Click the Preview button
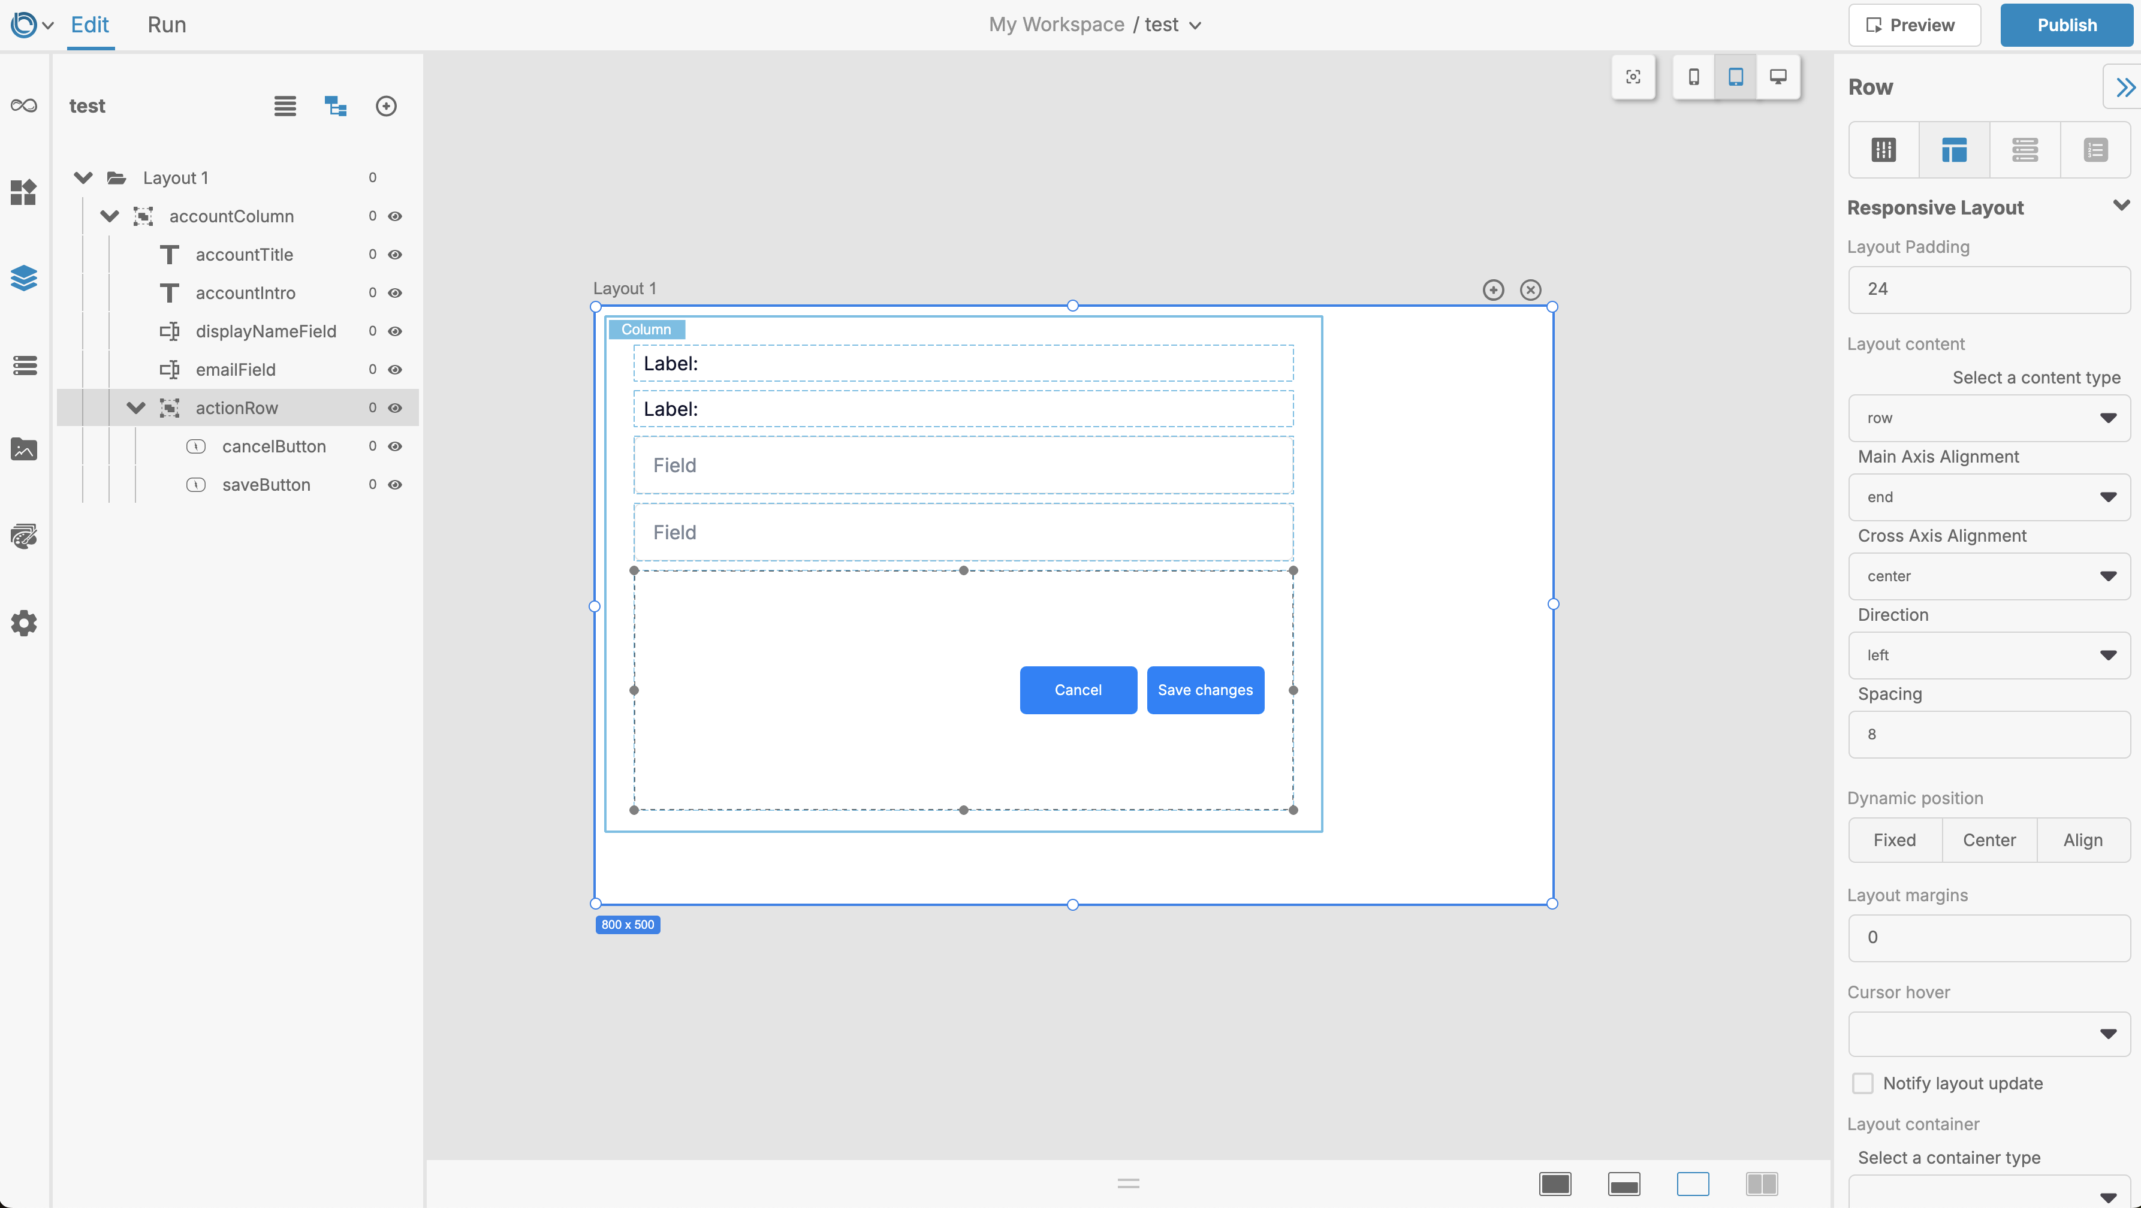Screen dimensions: 2141x1208 pos(1914,25)
